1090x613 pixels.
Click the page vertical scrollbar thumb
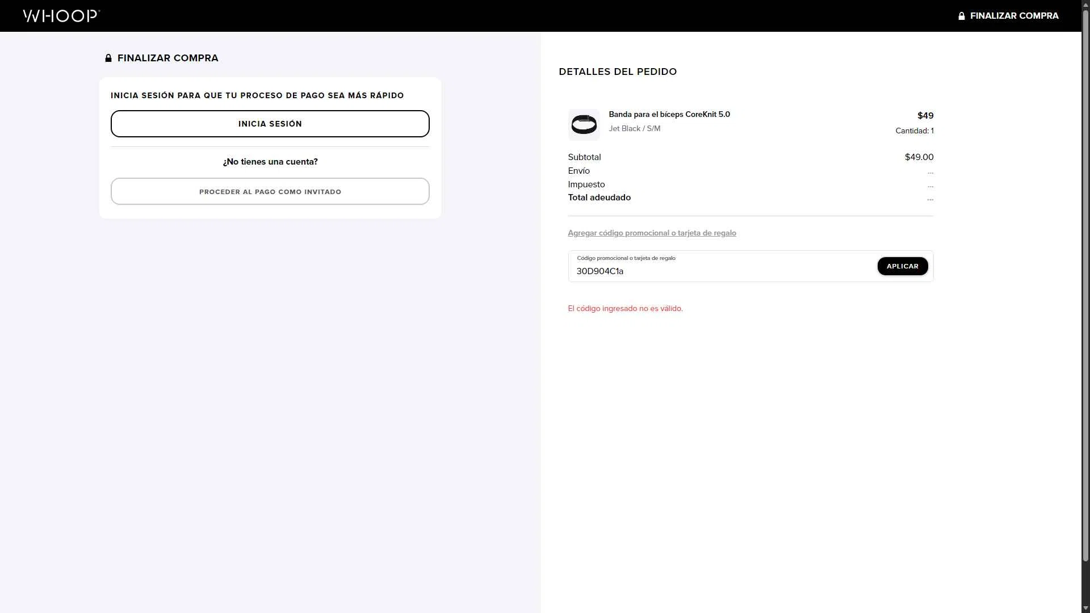1085,287
